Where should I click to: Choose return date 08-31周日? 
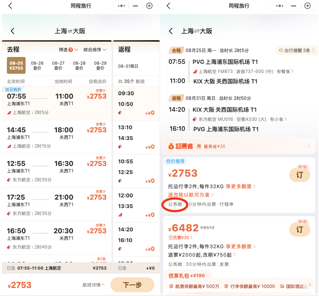(x=128, y=66)
